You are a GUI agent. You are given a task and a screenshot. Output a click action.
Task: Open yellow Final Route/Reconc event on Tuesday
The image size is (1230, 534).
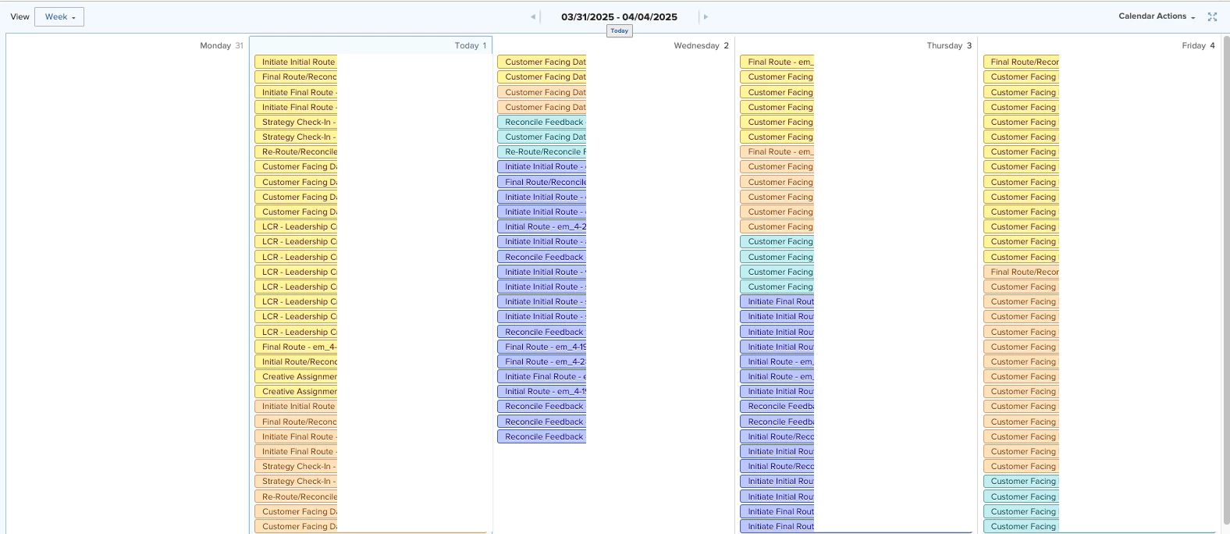(x=296, y=77)
